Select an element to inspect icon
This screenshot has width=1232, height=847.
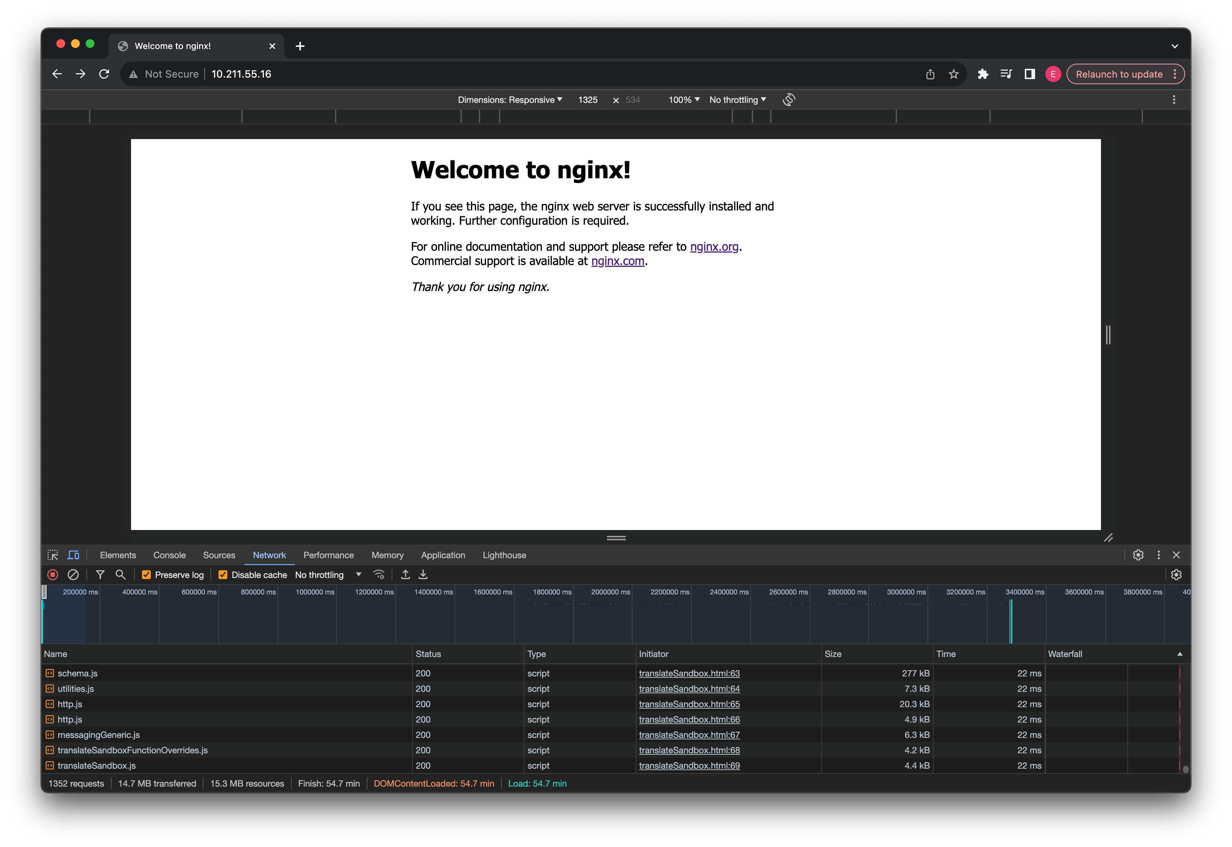(x=53, y=555)
